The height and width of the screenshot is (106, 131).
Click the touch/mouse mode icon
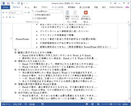click(x=22, y=3)
